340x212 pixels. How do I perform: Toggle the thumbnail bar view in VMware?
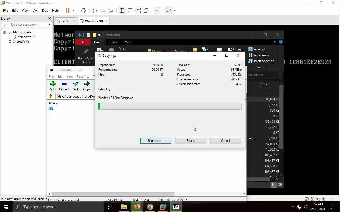(130, 11)
